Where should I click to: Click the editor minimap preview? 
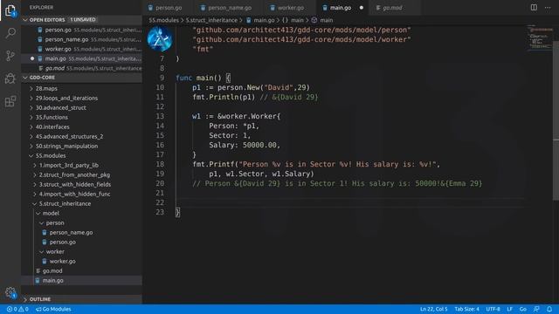(x=540, y=38)
